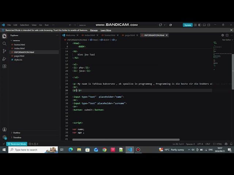
Task: Click the split editor icon
Action: point(227,35)
